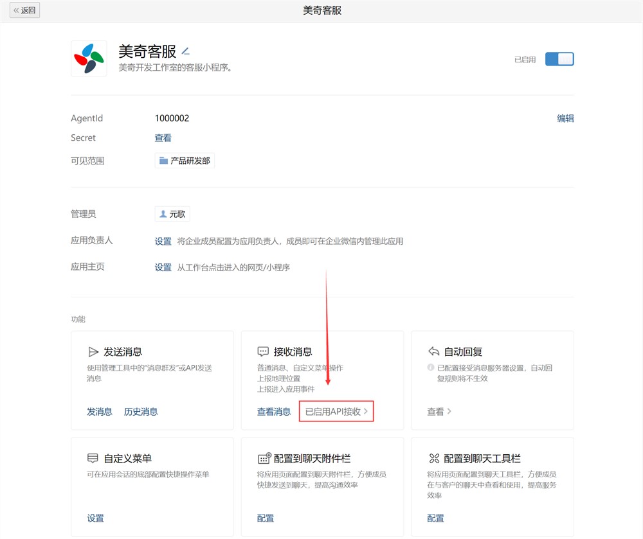Image resolution: width=643 pixels, height=539 pixels.
Task: Click the 可在应用会话的底部配置快捷操作菜单 description
Action: pyautogui.click(x=148, y=474)
